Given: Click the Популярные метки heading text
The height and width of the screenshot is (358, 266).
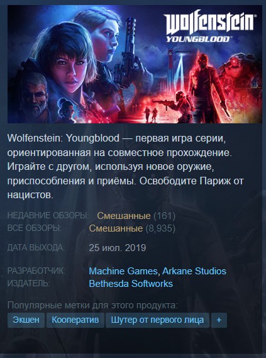Looking at the screenshot, I should coord(92,305).
